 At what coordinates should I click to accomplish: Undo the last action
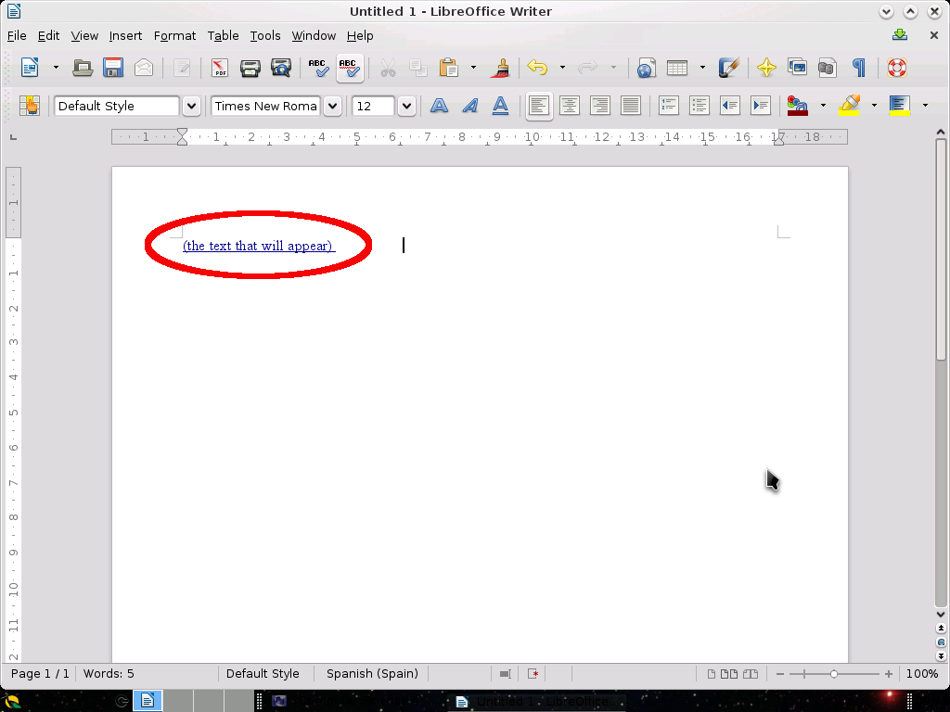[537, 68]
